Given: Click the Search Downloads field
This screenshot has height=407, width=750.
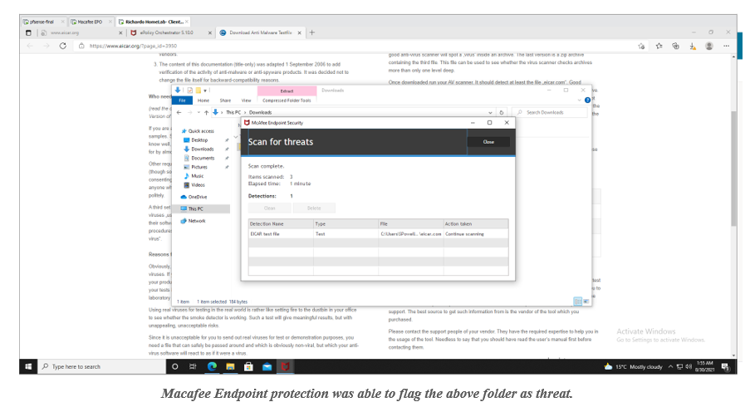Looking at the screenshot, I should point(550,112).
